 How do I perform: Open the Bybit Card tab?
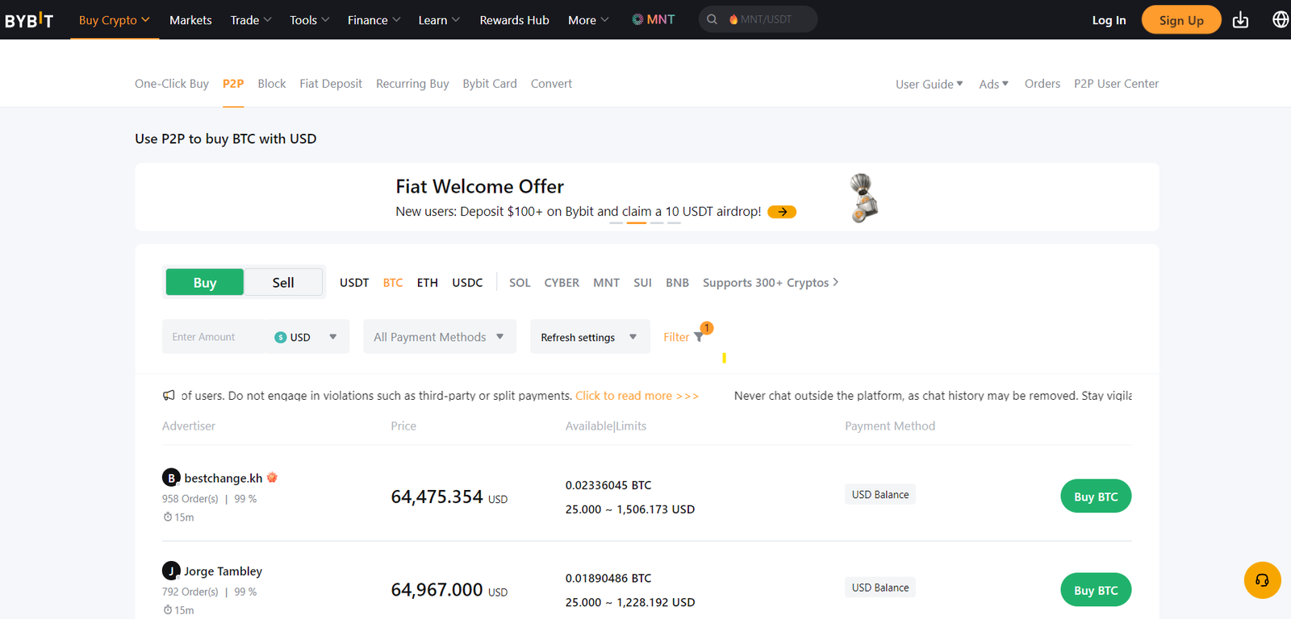click(490, 84)
